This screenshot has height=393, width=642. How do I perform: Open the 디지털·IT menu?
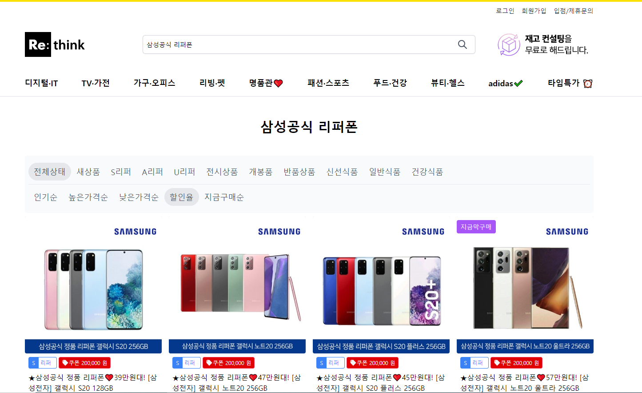[41, 83]
